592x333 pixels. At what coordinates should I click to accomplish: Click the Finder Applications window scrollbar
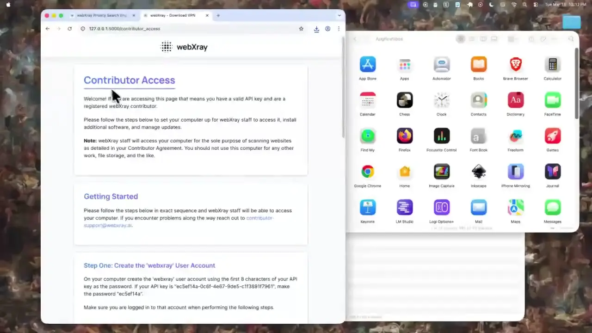click(576, 83)
